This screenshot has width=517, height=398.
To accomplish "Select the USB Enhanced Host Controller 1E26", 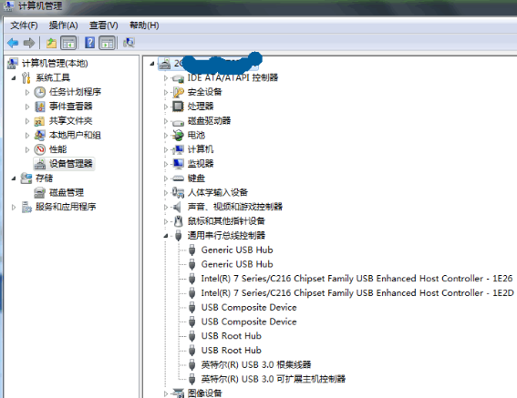I will coord(357,279).
